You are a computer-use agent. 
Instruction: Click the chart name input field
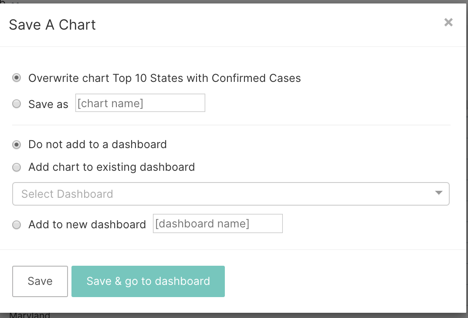click(x=140, y=103)
